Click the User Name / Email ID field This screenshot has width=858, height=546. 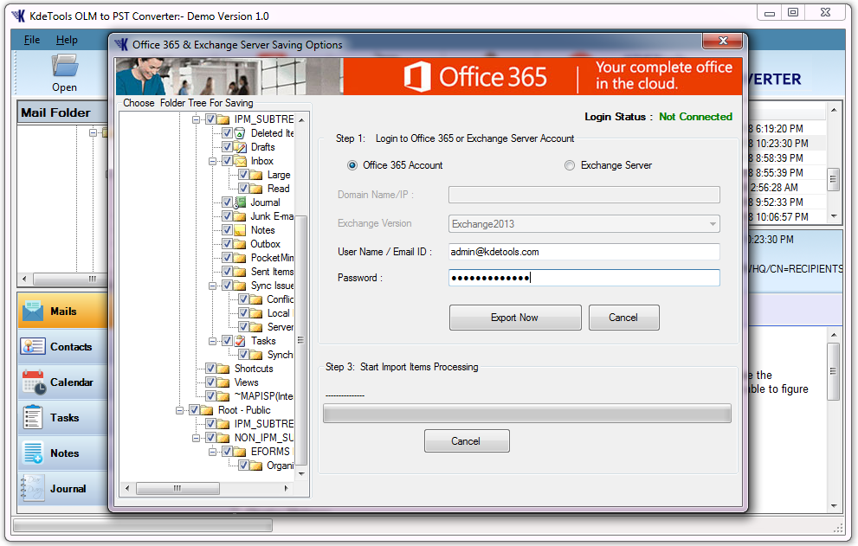pyautogui.click(x=584, y=252)
